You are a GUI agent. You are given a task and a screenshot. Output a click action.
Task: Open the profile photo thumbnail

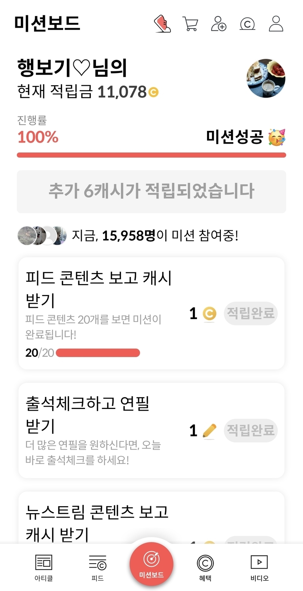tap(266, 78)
